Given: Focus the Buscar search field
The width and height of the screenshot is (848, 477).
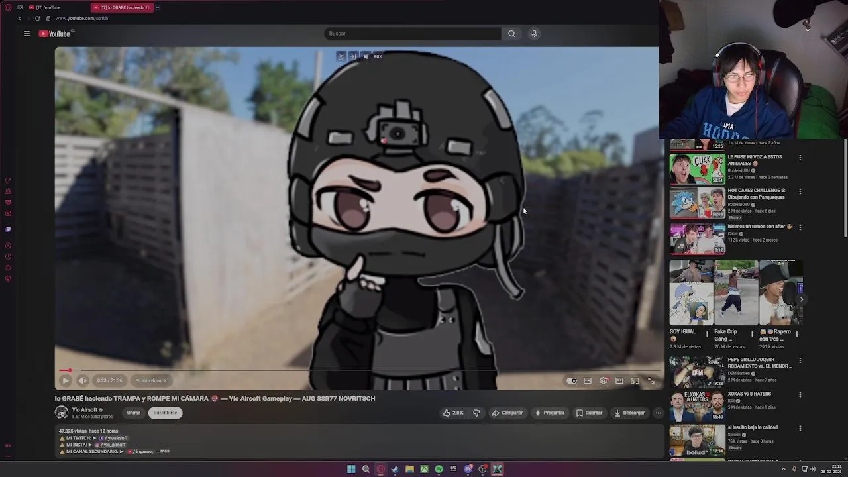Looking at the screenshot, I should point(413,34).
